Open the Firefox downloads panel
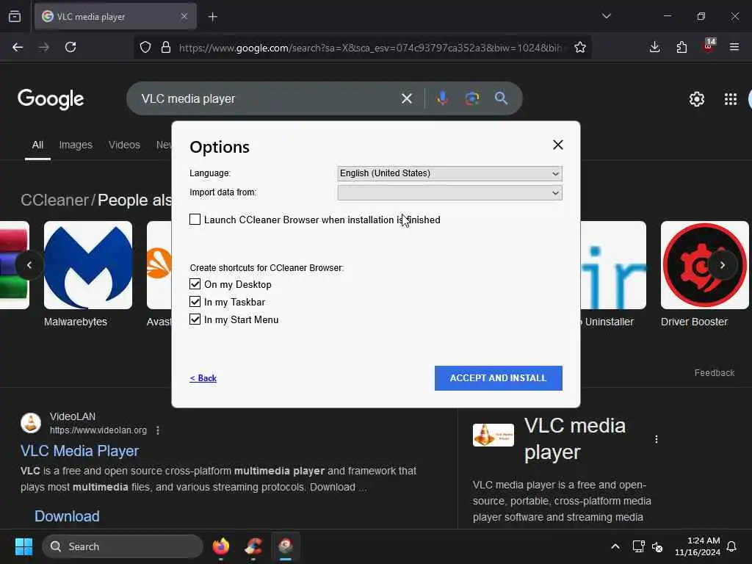 pyautogui.click(x=654, y=47)
